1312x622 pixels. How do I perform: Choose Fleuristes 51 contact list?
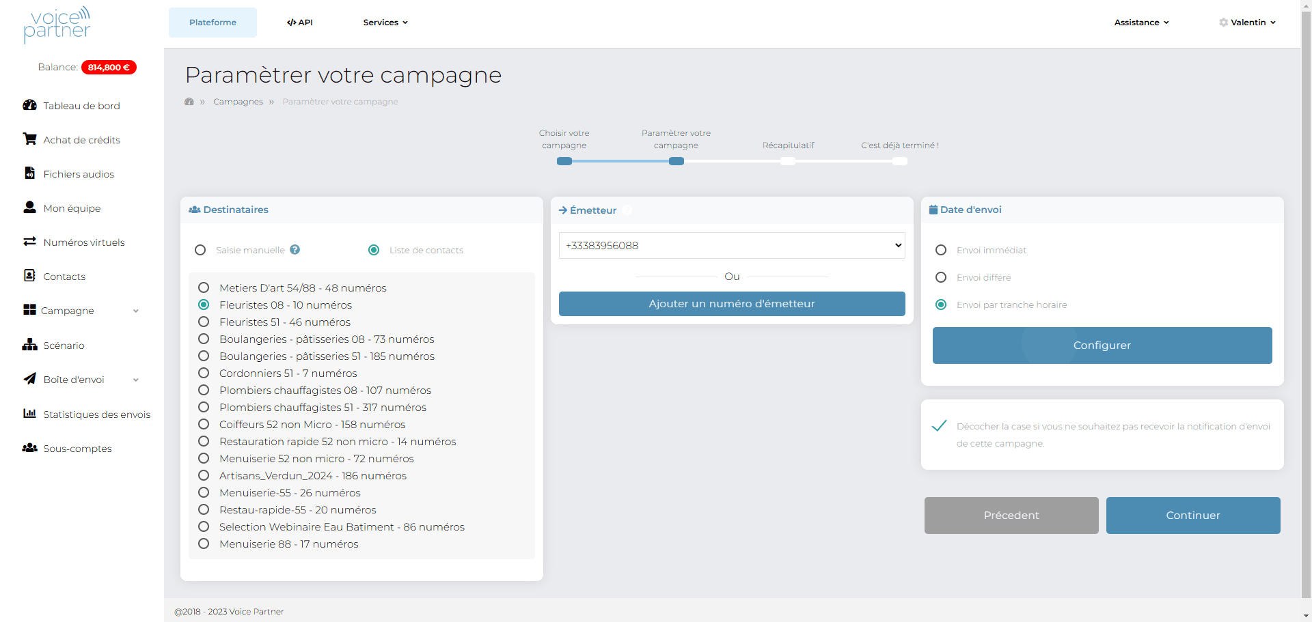[x=204, y=322]
